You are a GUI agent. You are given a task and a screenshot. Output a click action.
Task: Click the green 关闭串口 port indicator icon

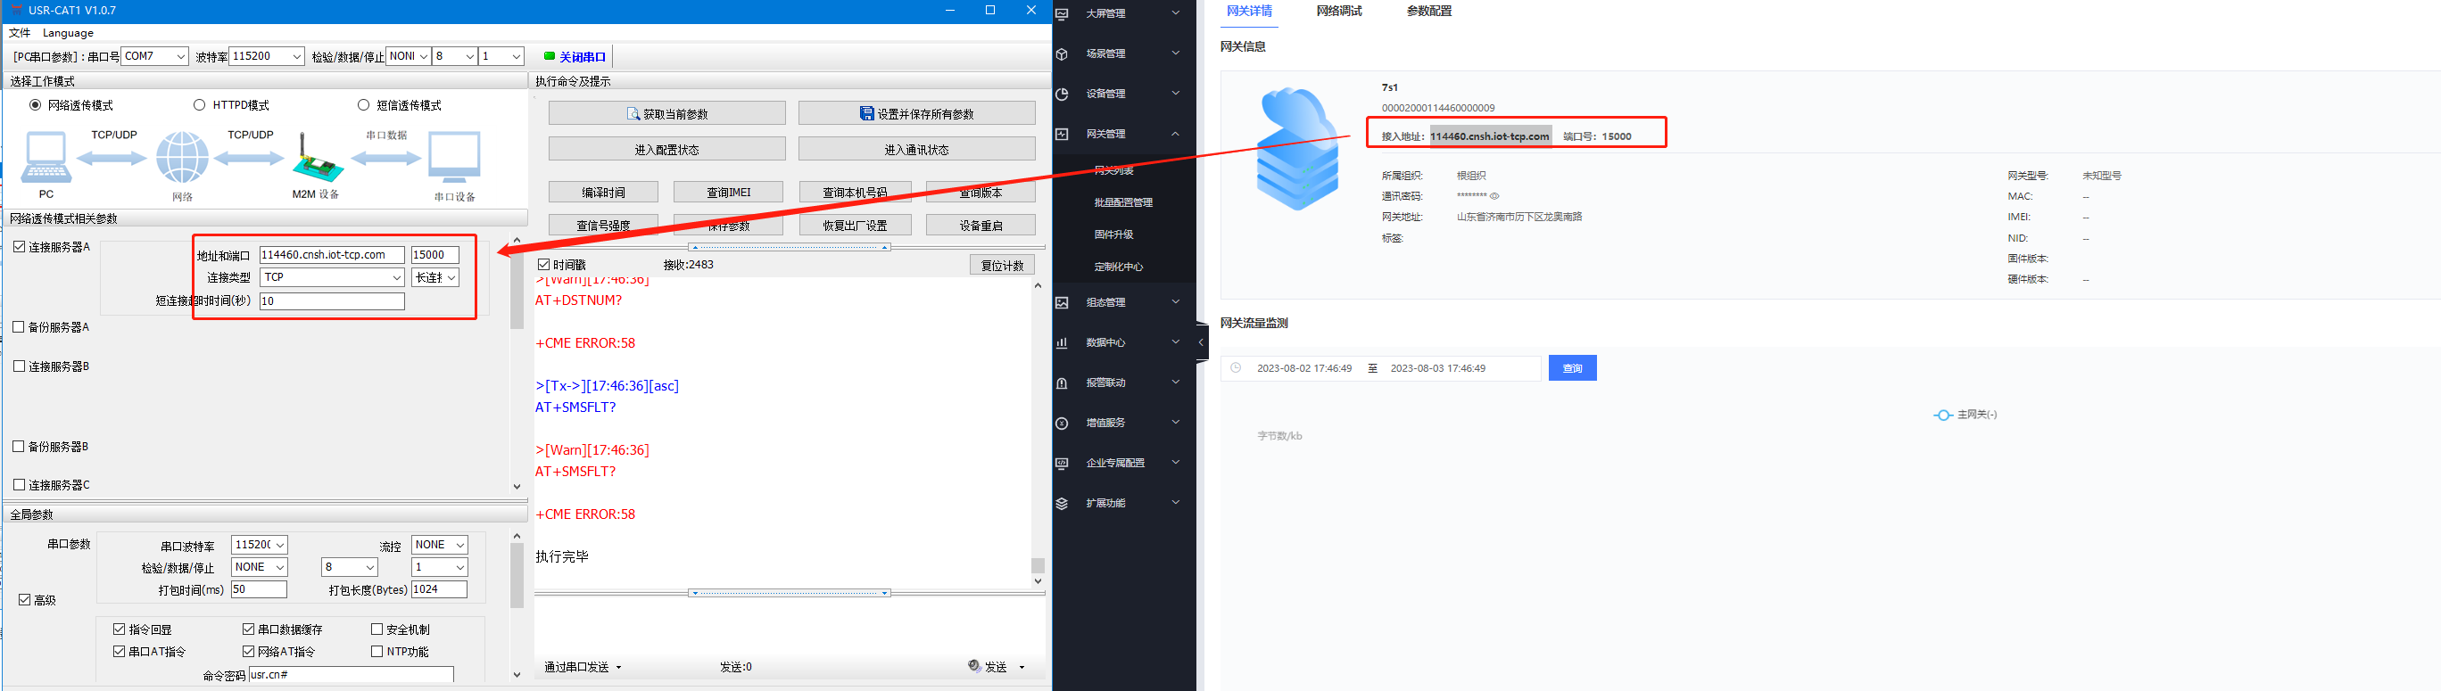pyautogui.click(x=549, y=57)
